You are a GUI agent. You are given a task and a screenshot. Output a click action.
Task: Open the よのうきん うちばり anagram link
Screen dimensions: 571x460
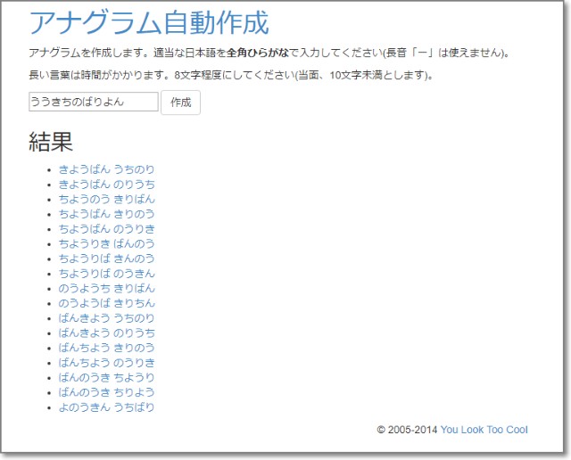(106, 407)
